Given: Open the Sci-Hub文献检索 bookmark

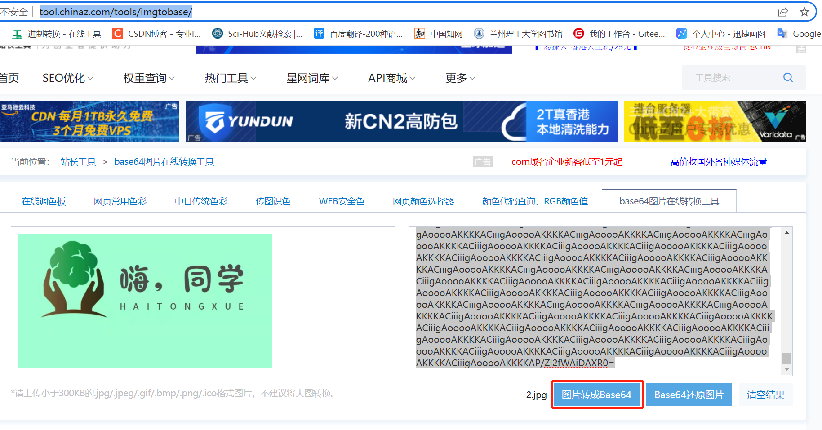Looking at the screenshot, I should point(256,33).
